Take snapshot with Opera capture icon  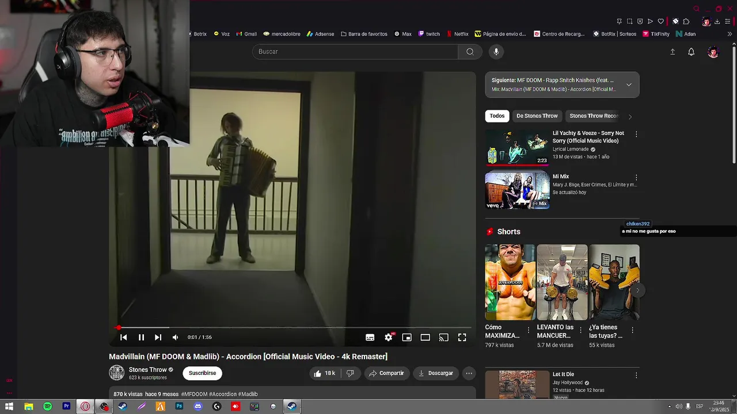[629, 21]
